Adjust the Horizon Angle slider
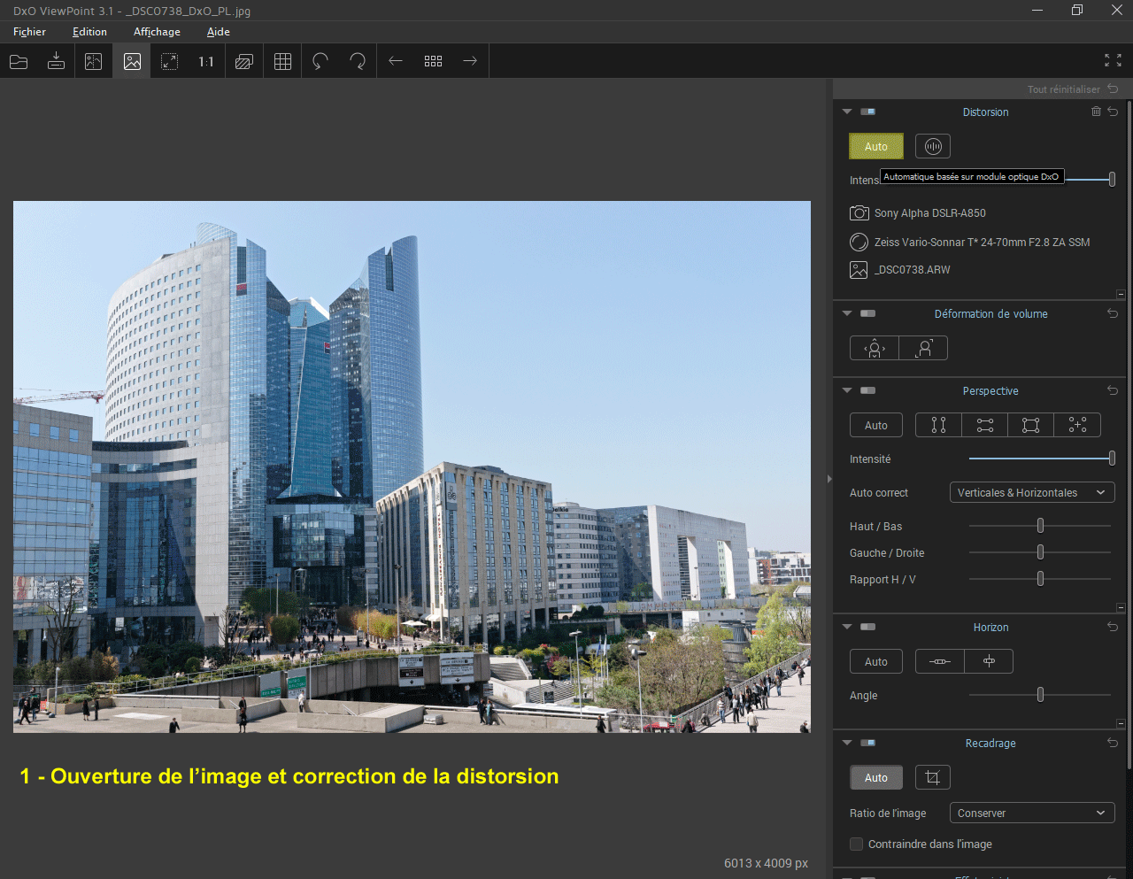1133x879 pixels. pyautogui.click(x=1040, y=695)
